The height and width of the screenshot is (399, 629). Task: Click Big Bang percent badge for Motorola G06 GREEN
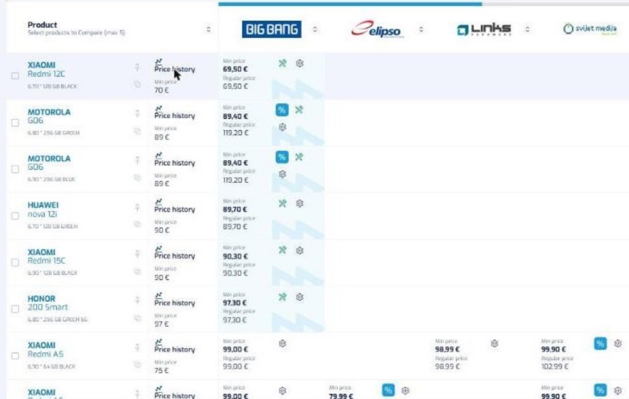coord(282,110)
